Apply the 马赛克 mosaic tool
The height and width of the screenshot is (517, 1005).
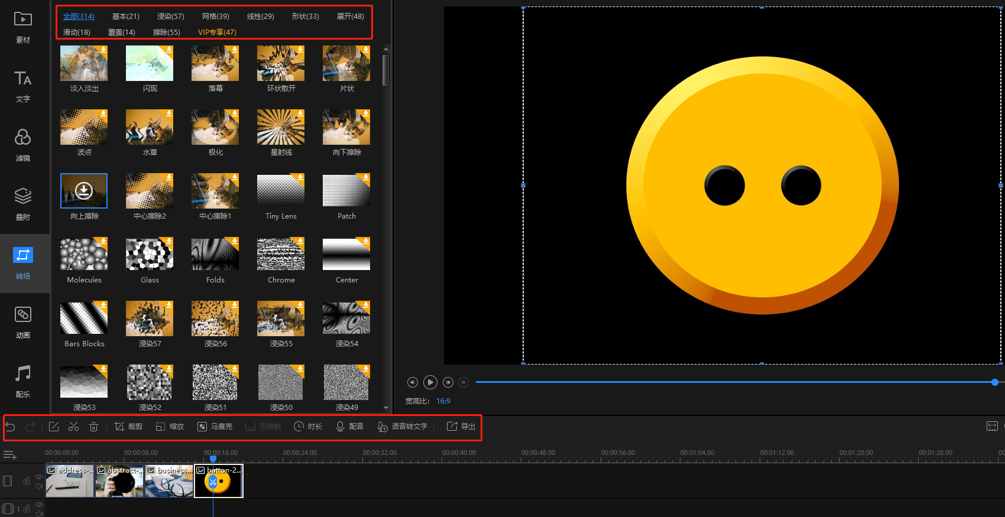click(215, 427)
